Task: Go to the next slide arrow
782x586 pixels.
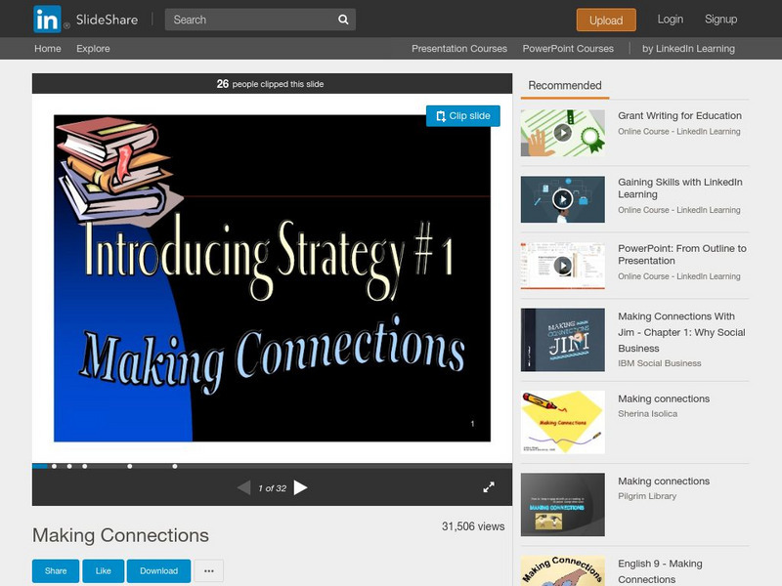Action: click(301, 487)
